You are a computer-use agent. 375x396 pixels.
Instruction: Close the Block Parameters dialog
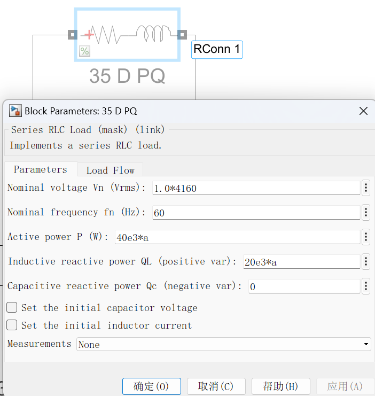coord(363,111)
